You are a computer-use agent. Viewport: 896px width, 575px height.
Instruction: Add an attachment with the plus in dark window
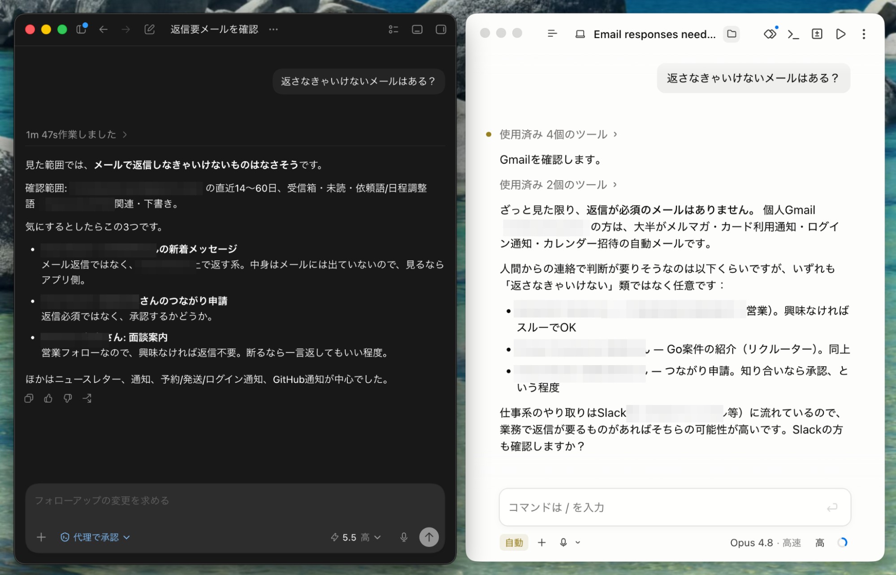41,537
